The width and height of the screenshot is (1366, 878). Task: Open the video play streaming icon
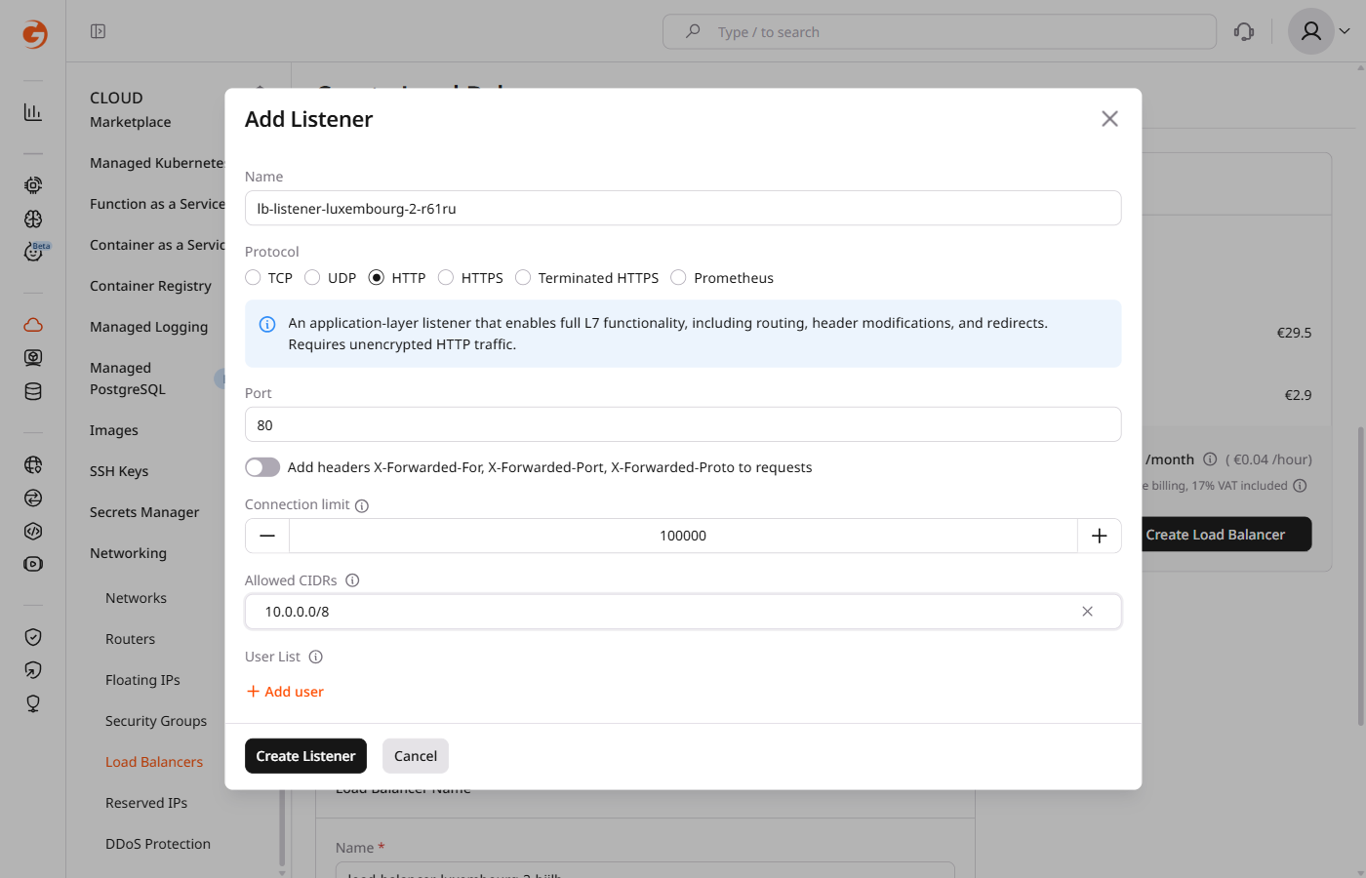[33, 564]
